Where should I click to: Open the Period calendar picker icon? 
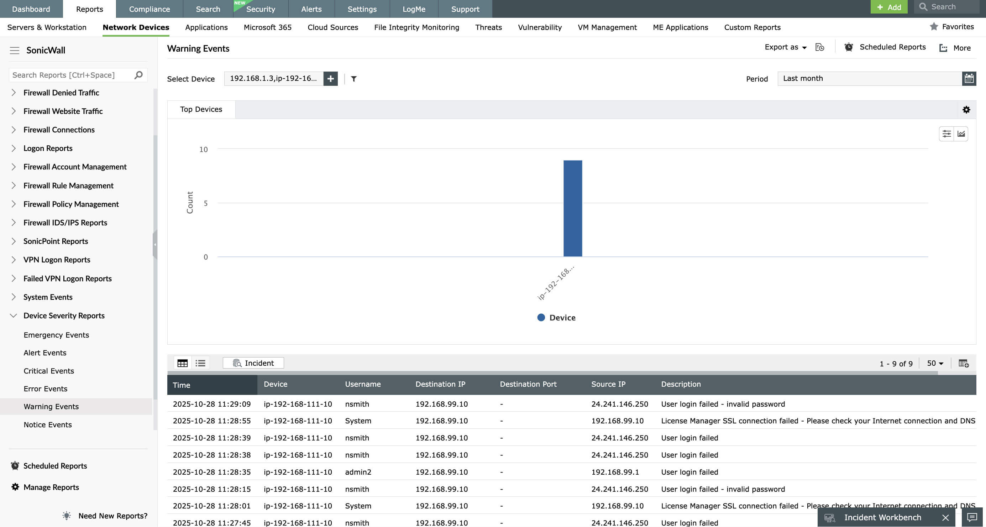(x=969, y=78)
